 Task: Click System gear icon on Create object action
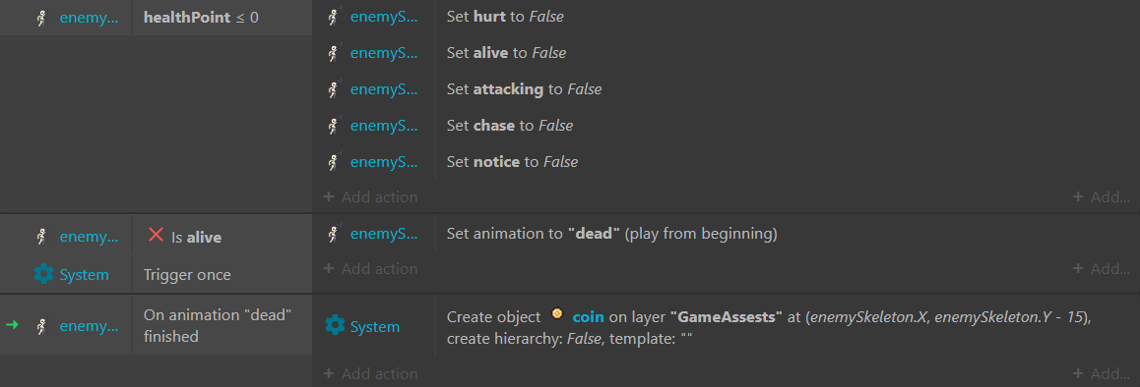335,325
